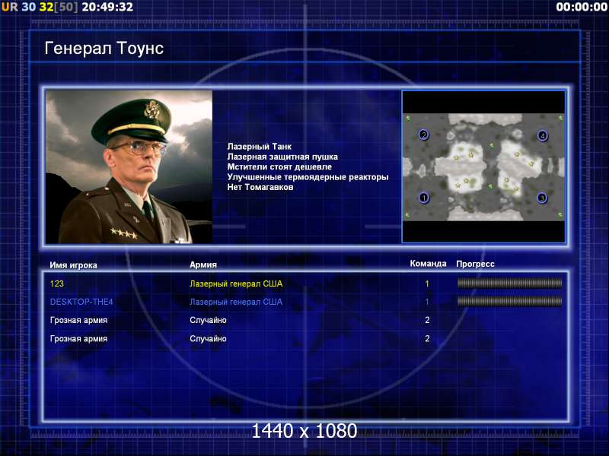Click the 20:49:32 clock at top left
609x456 pixels.
(x=107, y=7)
